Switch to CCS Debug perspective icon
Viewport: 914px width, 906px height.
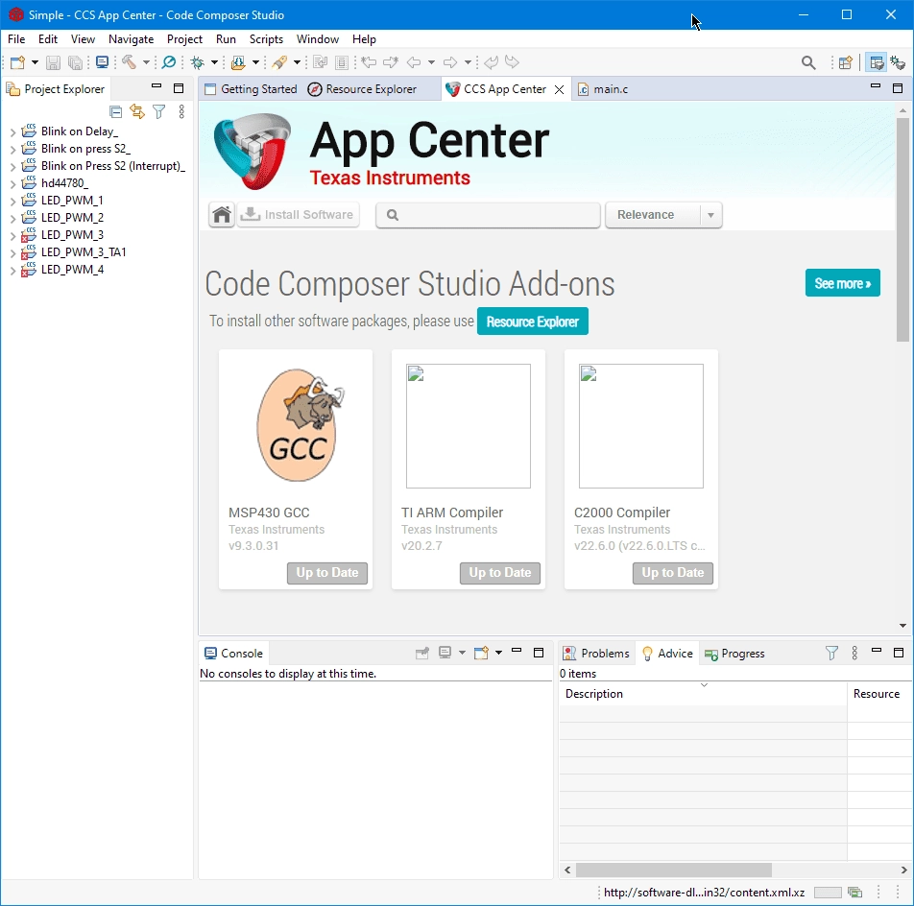click(x=898, y=62)
